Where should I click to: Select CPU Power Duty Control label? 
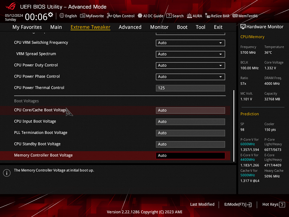[x=36, y=65]
